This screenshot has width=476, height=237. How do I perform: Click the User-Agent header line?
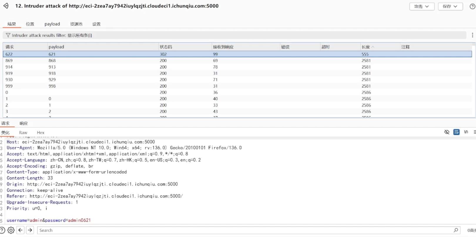click(x=124, y=148)
